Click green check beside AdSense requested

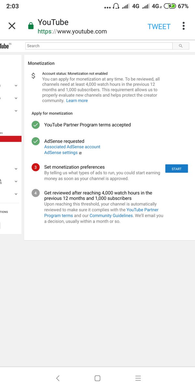point(35,141)
